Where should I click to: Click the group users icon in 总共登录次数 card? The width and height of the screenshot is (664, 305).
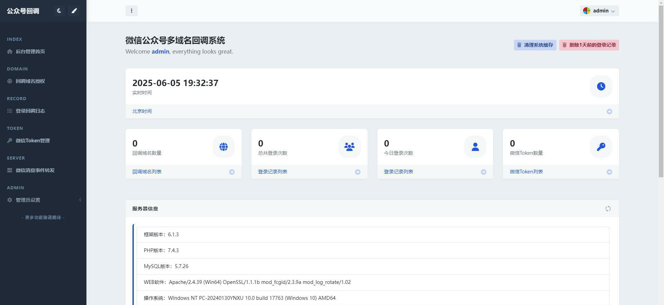(x=349, y=147)
